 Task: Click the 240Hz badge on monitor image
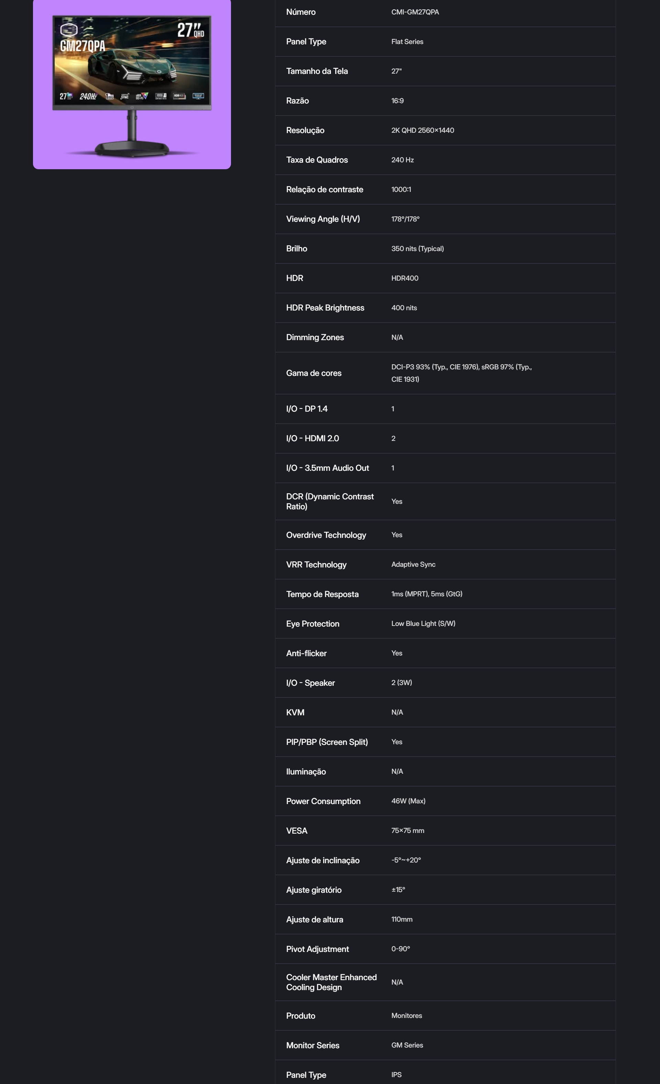[88, 96]
